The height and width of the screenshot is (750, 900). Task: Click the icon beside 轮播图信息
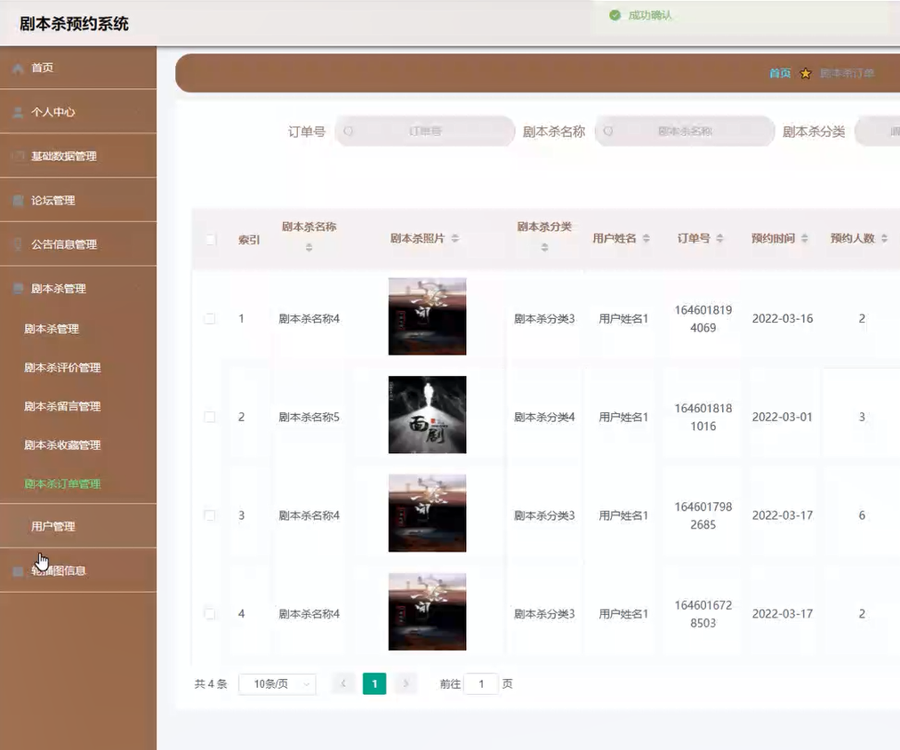point(18,571)
